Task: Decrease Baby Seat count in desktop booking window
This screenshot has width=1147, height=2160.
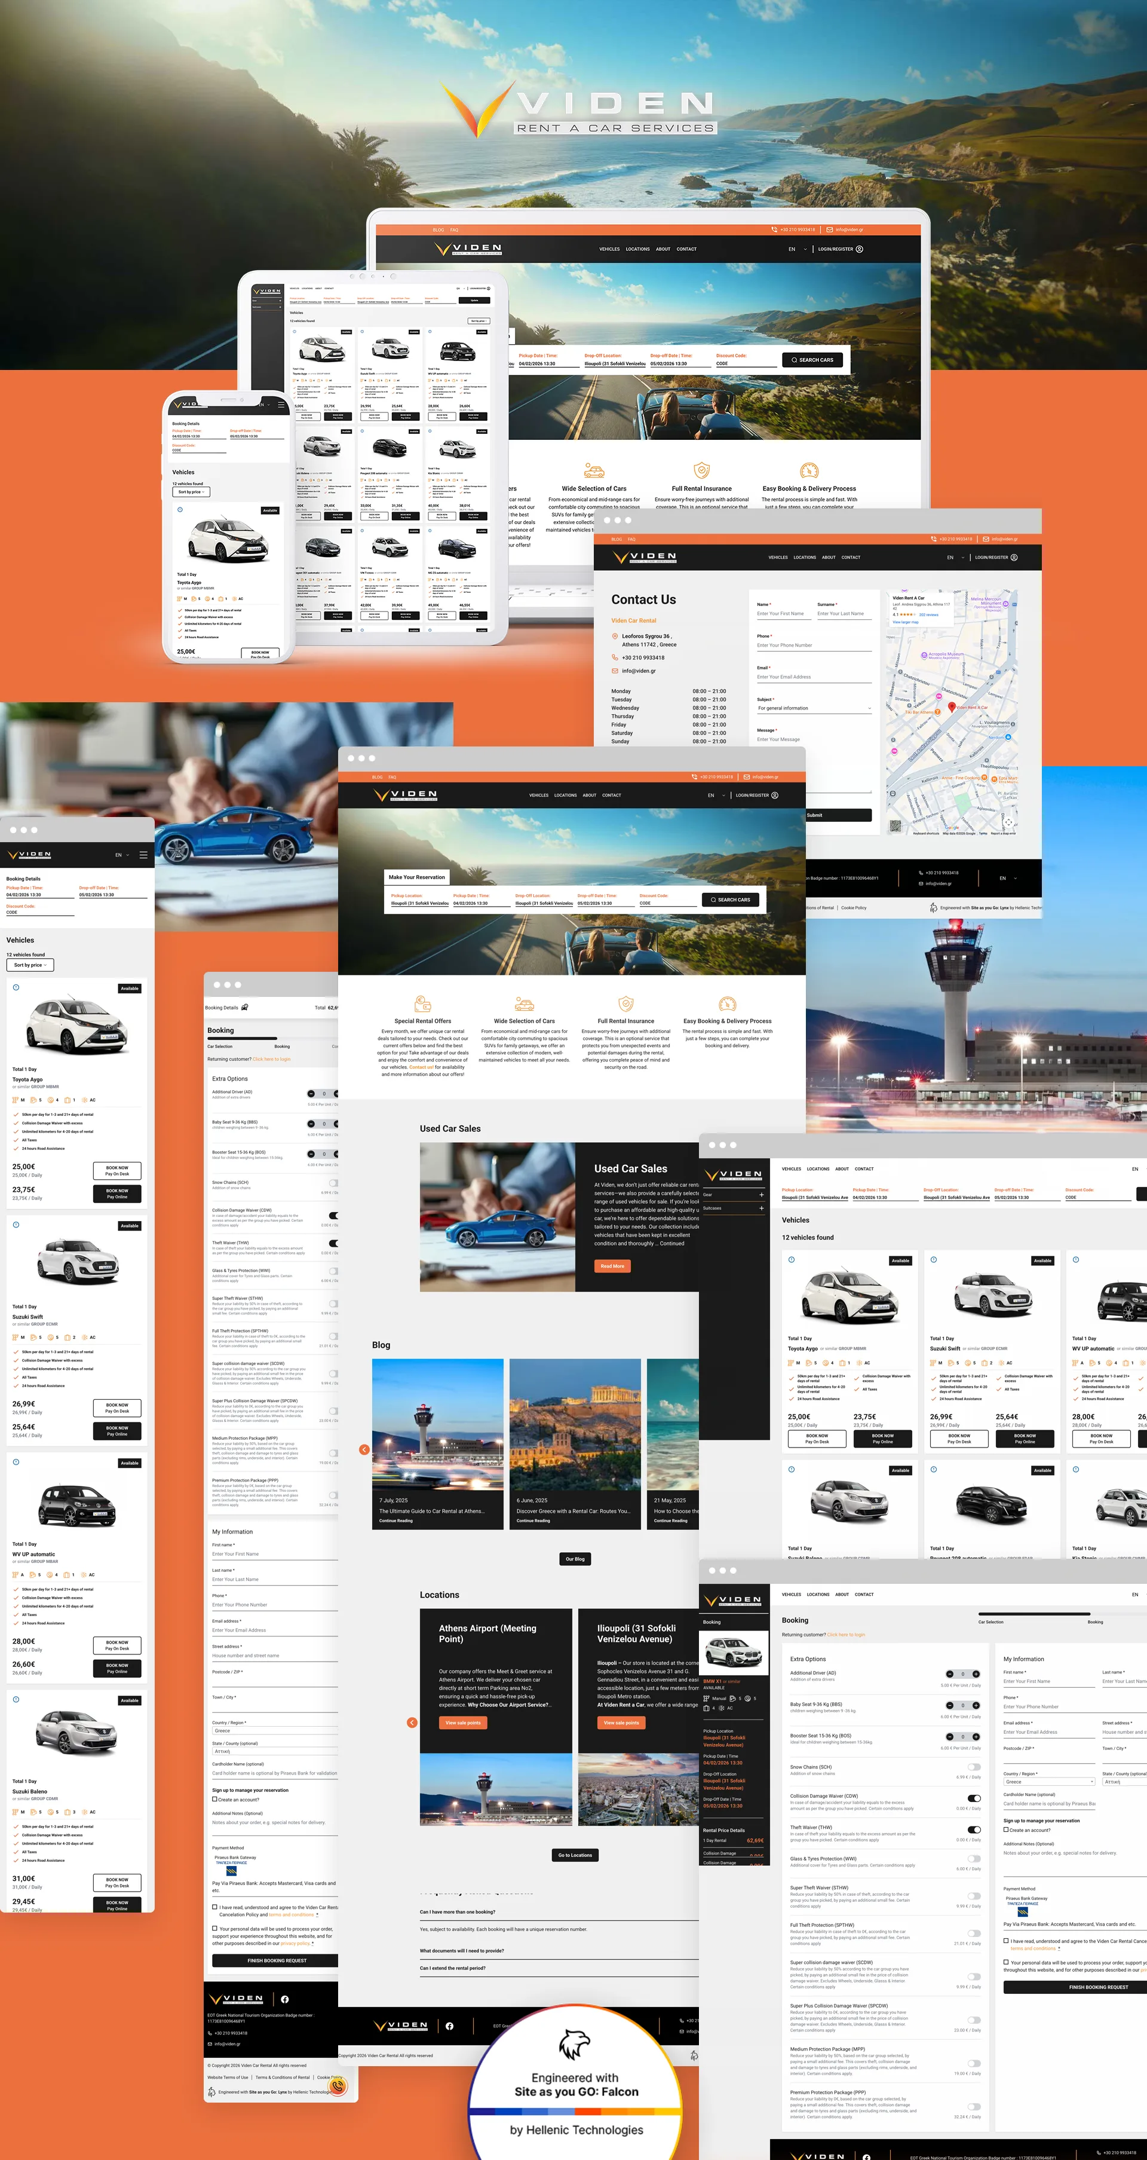Action: [949, 1706]
